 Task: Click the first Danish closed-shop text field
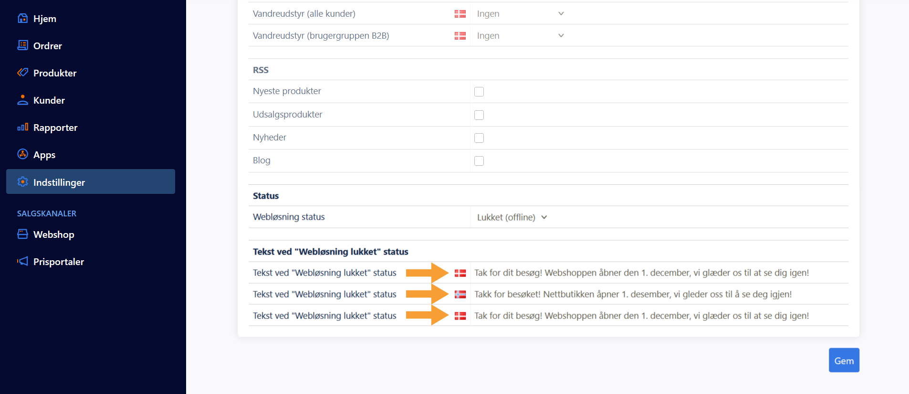coord(641,273)
